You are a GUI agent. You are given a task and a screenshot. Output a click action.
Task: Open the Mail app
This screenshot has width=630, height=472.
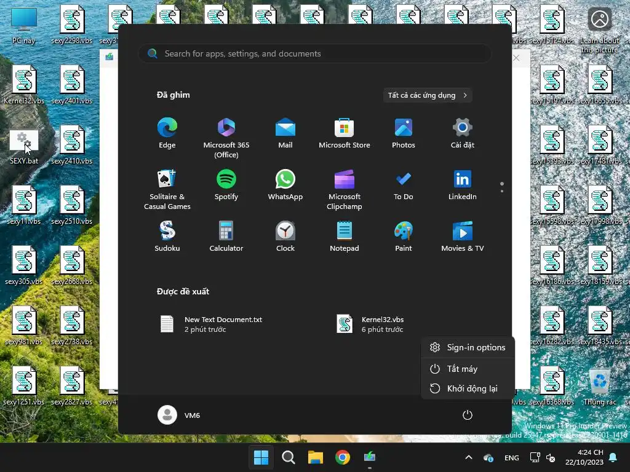[x=285, y=133]
